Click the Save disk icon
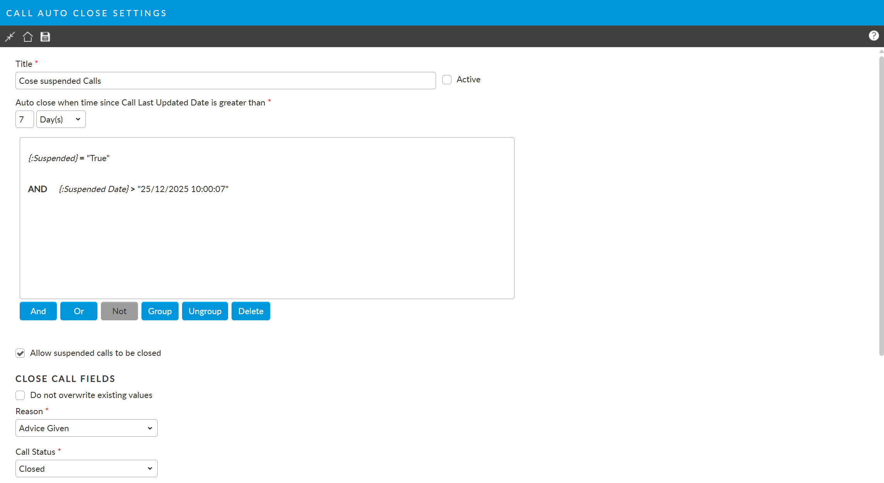884x483 pixels. 45,37
